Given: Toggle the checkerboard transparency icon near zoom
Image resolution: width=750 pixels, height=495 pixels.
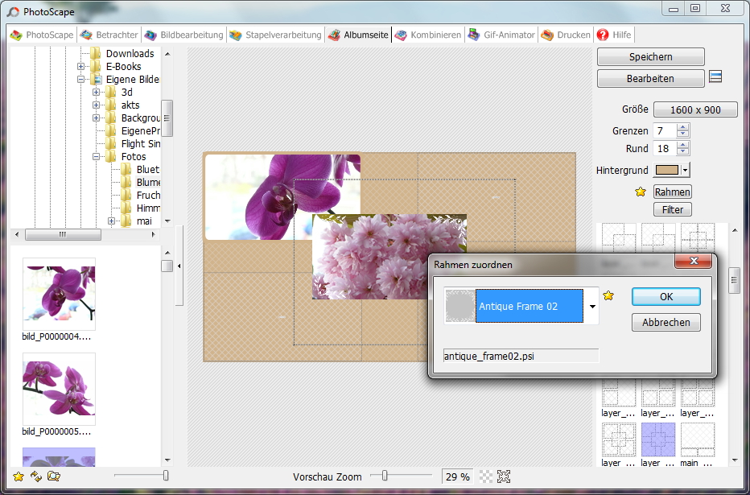Looking at the screenshot, I should click(x=485, y=476).
